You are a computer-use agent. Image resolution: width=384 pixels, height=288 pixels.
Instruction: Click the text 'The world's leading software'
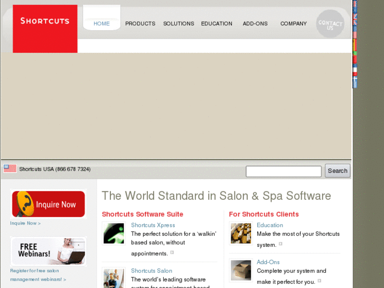(168, 280)
